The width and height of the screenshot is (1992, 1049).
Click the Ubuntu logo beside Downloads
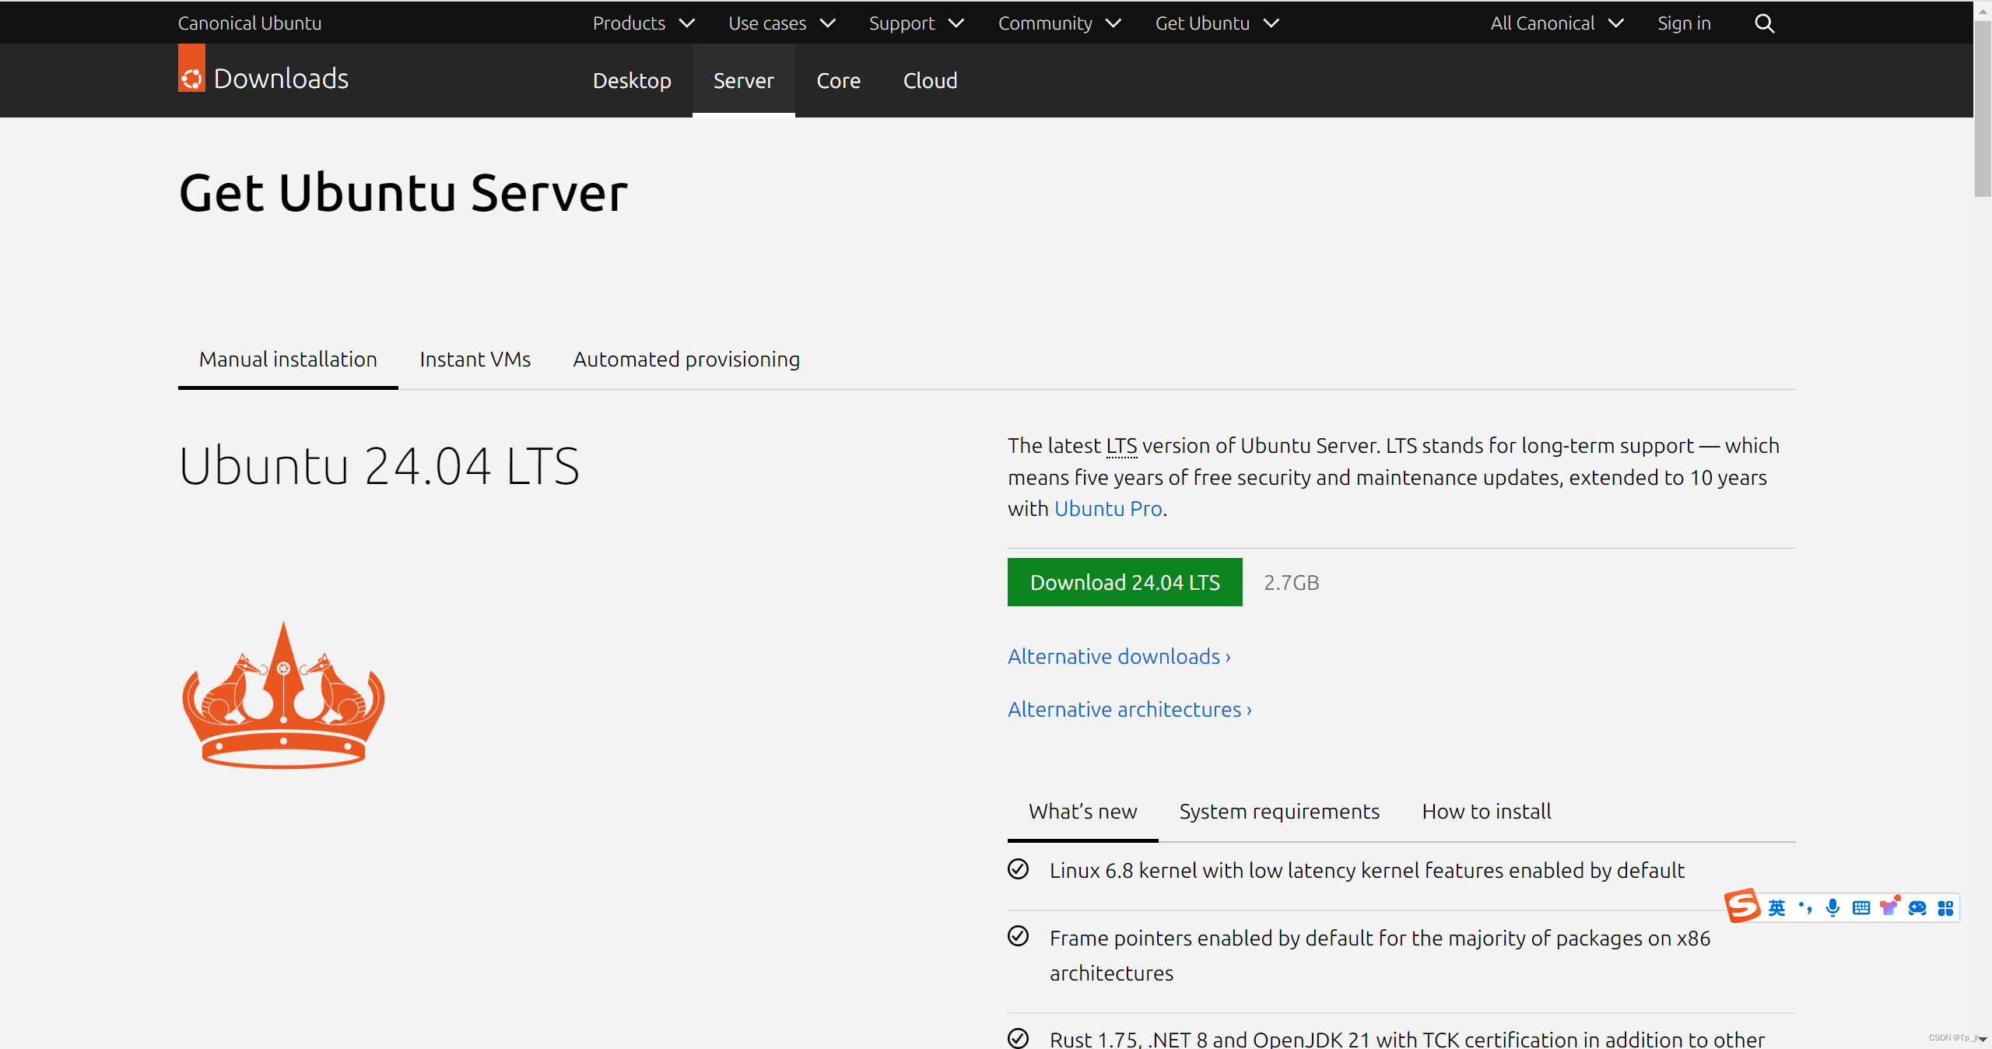tap(191, 77)
